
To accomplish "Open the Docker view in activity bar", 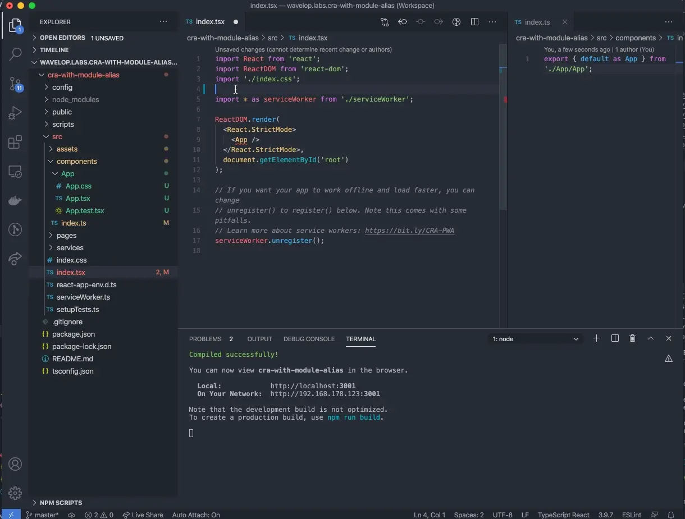I will 15,201.
